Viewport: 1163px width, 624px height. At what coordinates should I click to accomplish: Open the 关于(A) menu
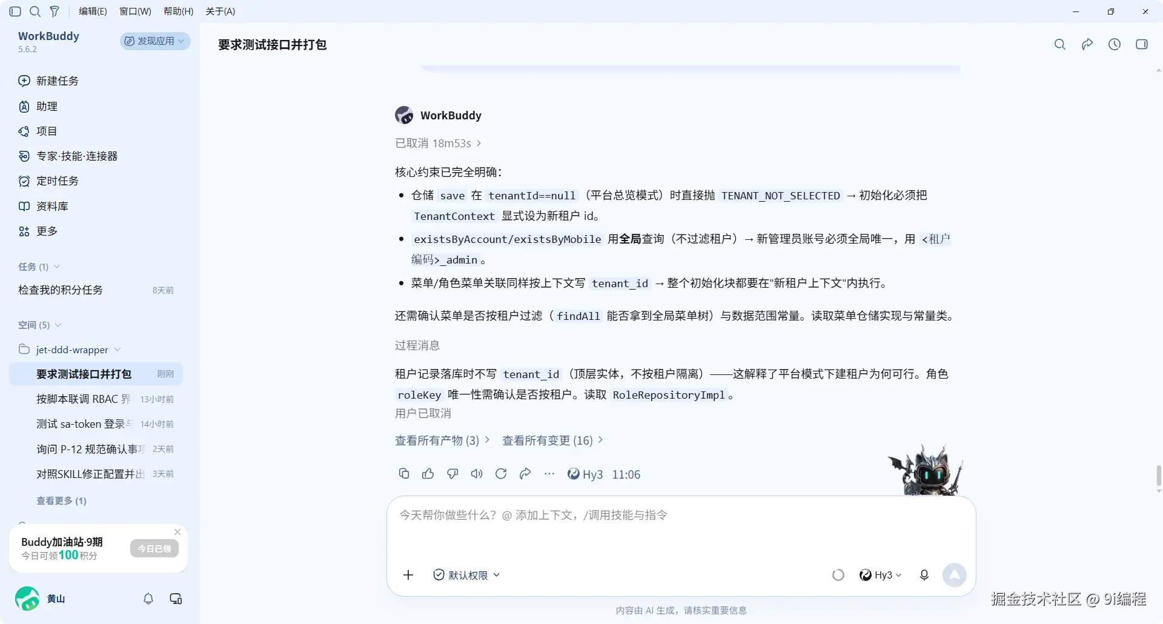(220, 12)
